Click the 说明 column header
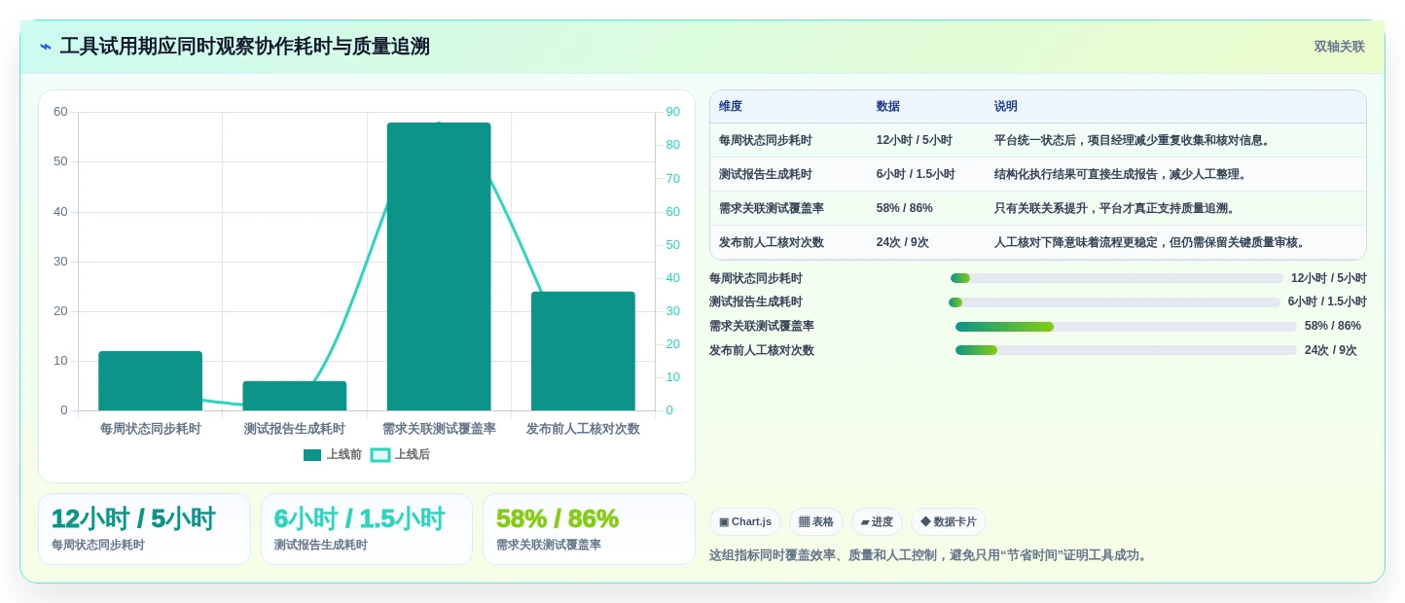This screenshot has height=603, width=1405. coord(1006,107)
